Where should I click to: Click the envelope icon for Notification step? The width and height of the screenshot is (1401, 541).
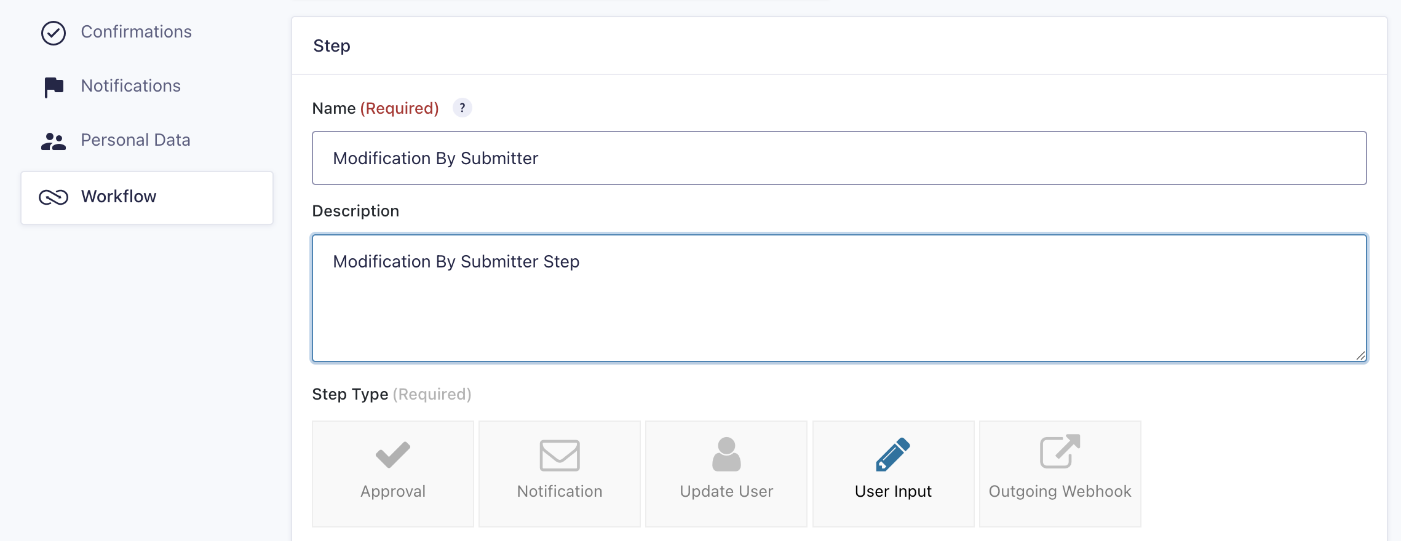559,456
